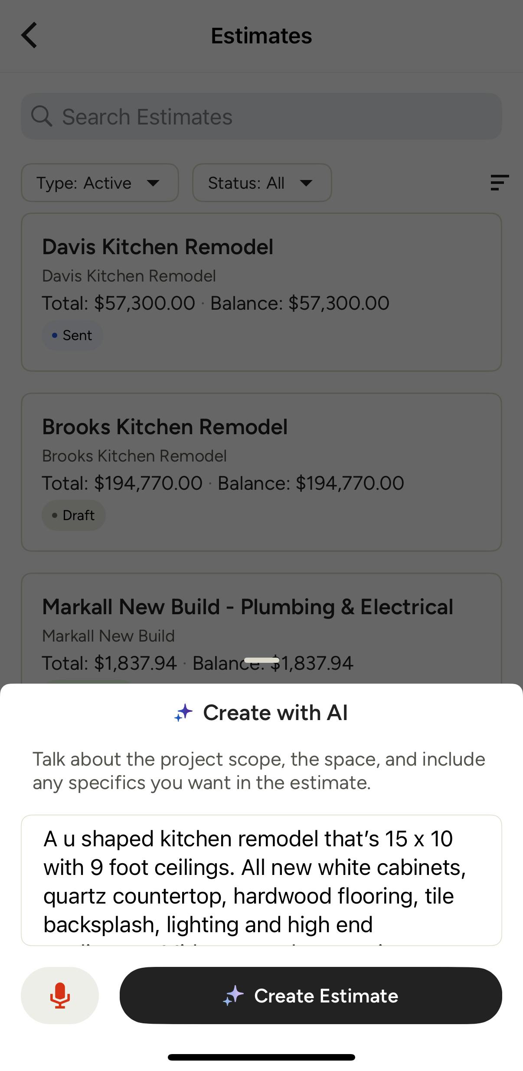Click arrow next to Type: Active
The width and height of the screenshot is (523, 1071).
click(153, 183)
